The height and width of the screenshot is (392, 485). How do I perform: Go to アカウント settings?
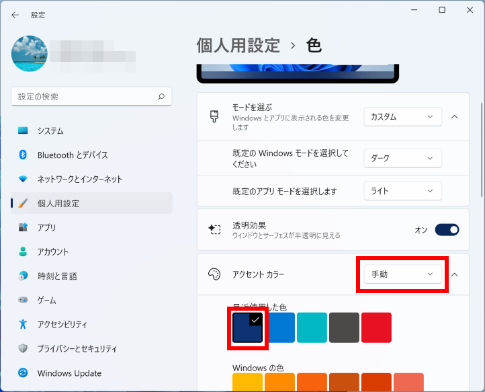(x=91, y=251)
